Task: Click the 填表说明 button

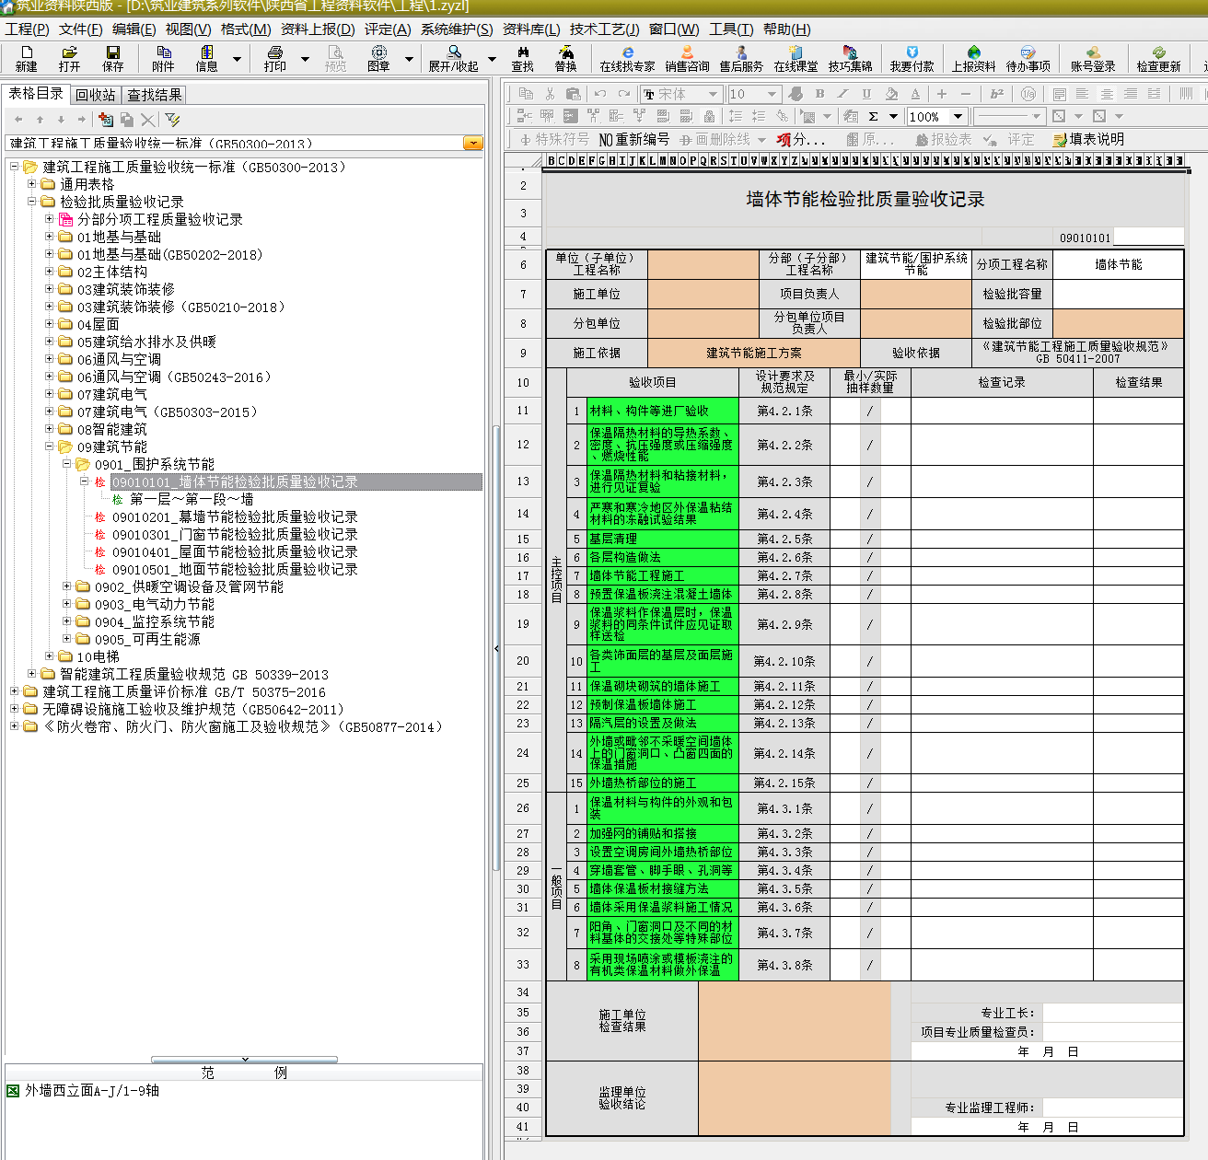Action: 1088,139
